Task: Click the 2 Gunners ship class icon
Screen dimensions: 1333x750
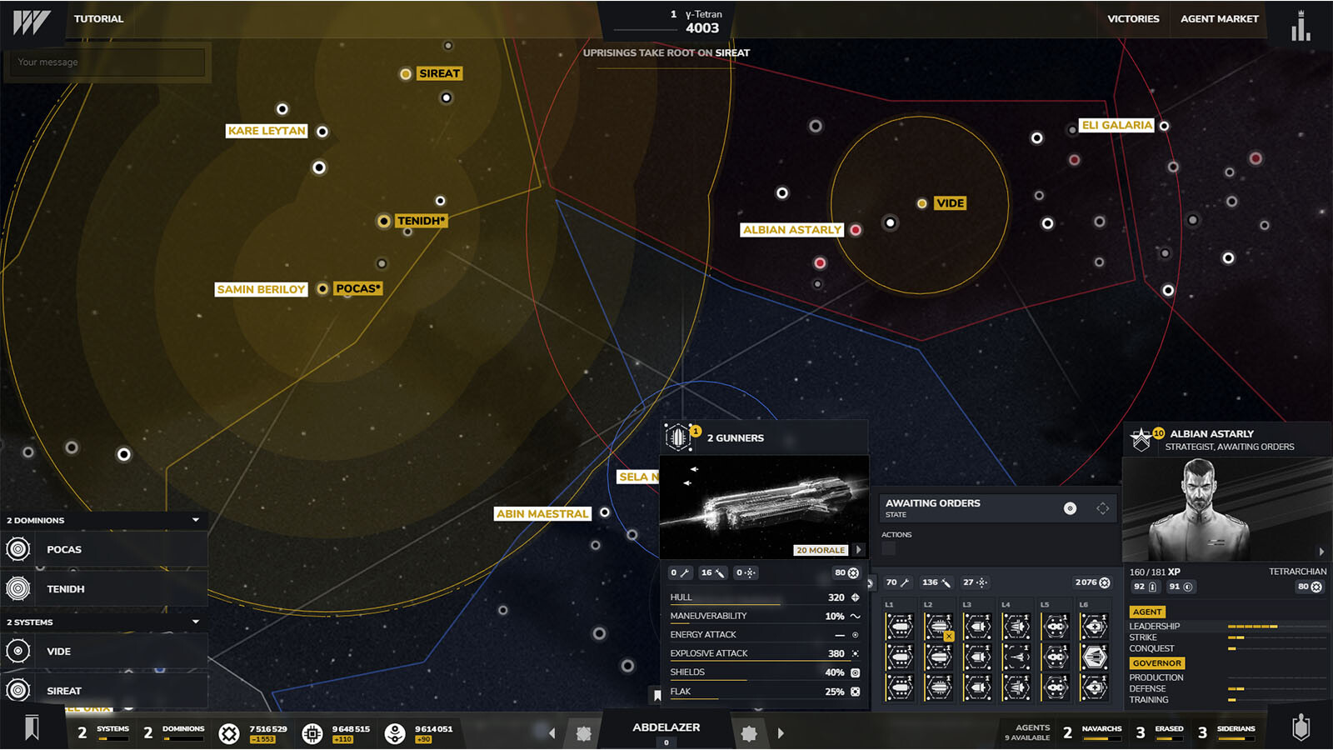Action: pos(678,437)
